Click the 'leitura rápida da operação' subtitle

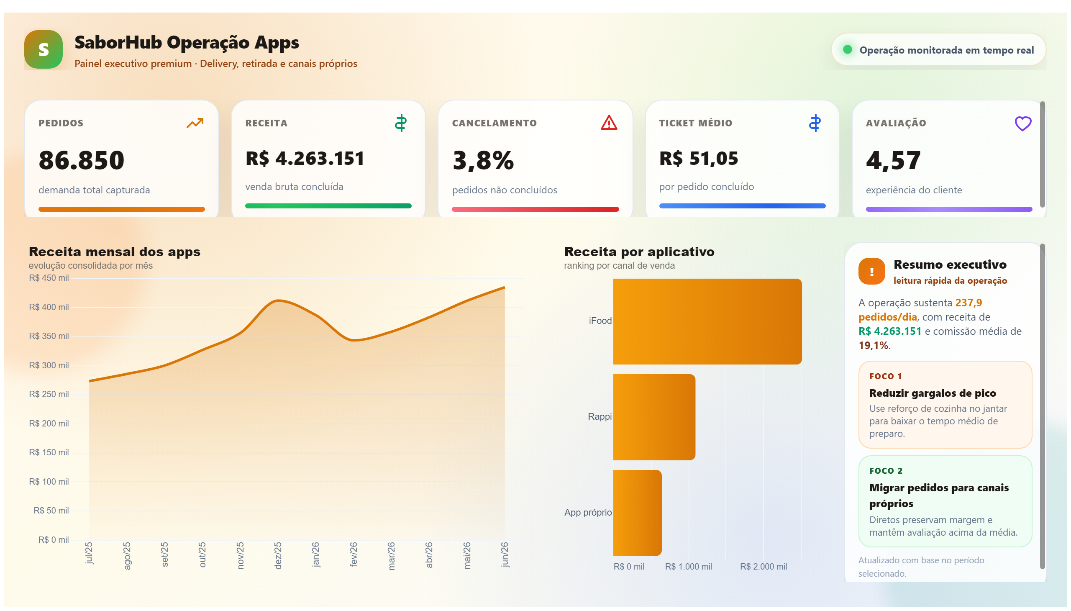pos(950,281)
